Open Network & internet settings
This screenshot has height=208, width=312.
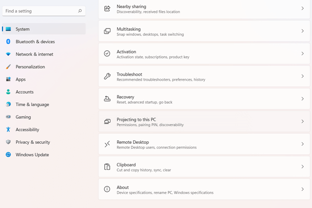coord(44,54)
